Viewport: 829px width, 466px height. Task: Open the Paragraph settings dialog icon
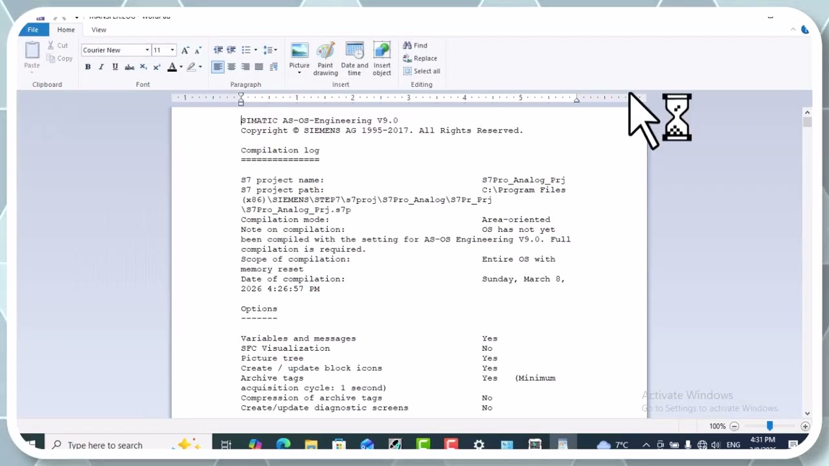273,67
